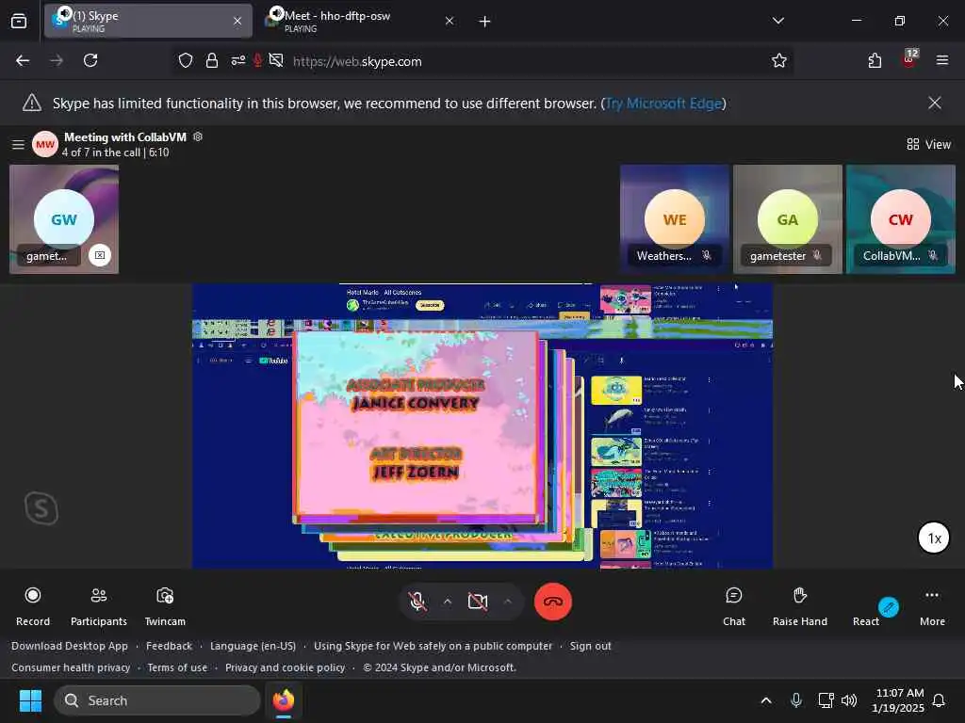The height and width of the screenshot is (723, 965).
Task: Switch to the Skype browser tab
Action: coord(148,21)
